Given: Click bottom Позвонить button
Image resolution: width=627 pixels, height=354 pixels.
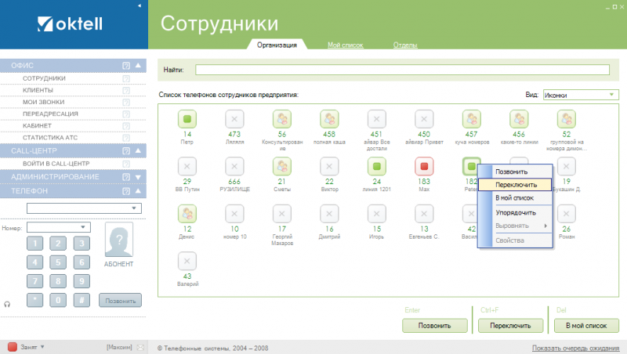Looking at the screenshot, I should tap(435, 326).
